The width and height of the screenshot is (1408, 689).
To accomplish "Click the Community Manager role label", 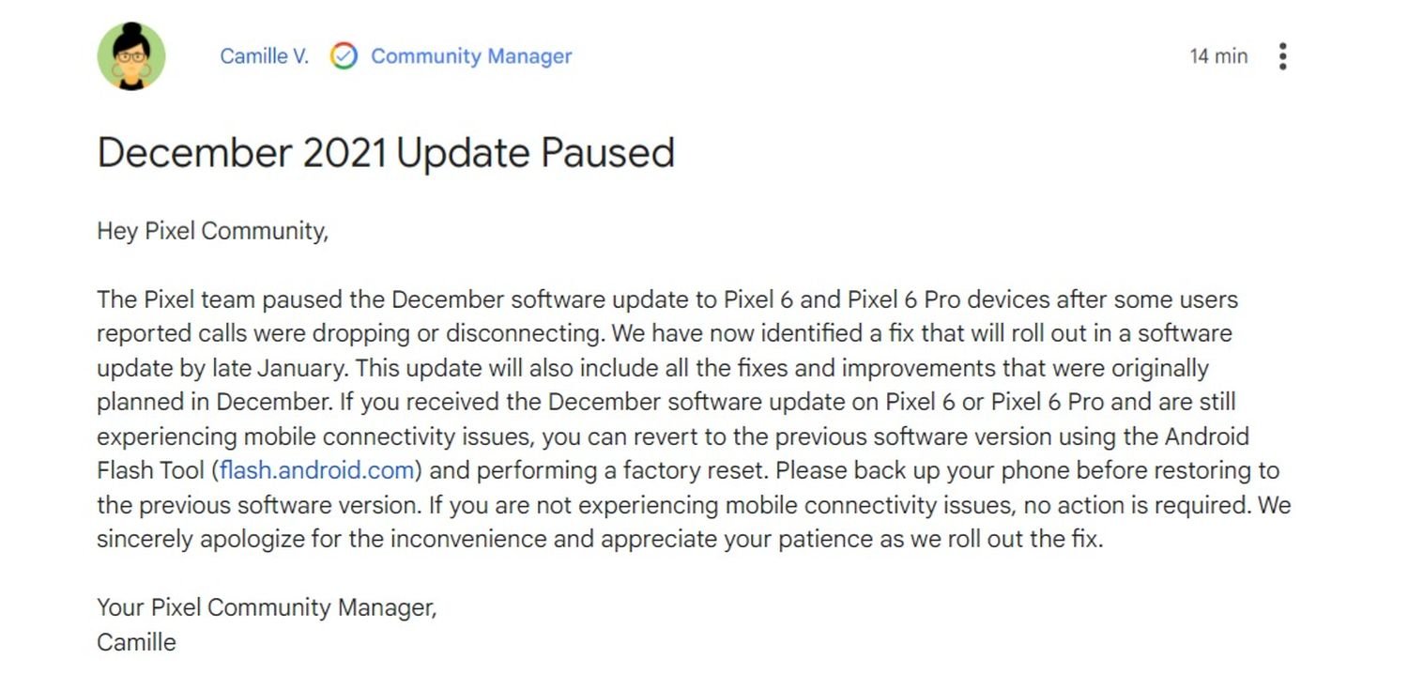I will coord(471,56).
